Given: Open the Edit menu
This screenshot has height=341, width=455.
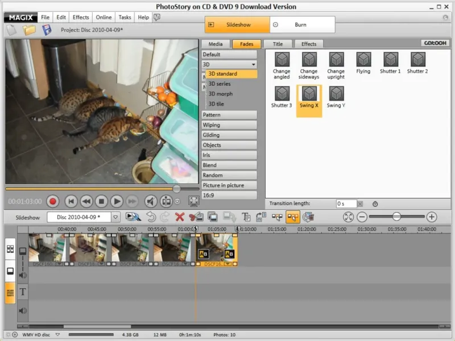Looking at the screenshot, I should coord(61,18).
